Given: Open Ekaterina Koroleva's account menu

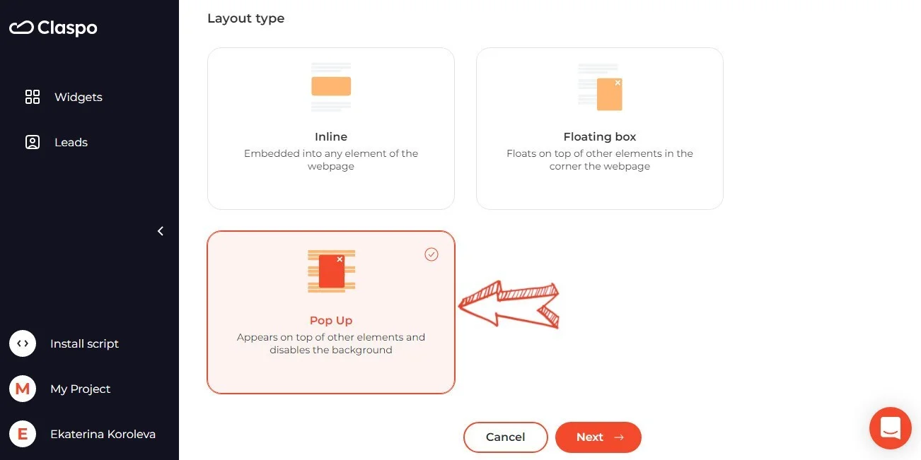Looking at the screenshot, I should click(x=103, y=434).
